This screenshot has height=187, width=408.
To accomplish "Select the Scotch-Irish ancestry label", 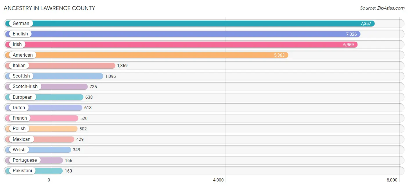I will click(x=25, y=87).
